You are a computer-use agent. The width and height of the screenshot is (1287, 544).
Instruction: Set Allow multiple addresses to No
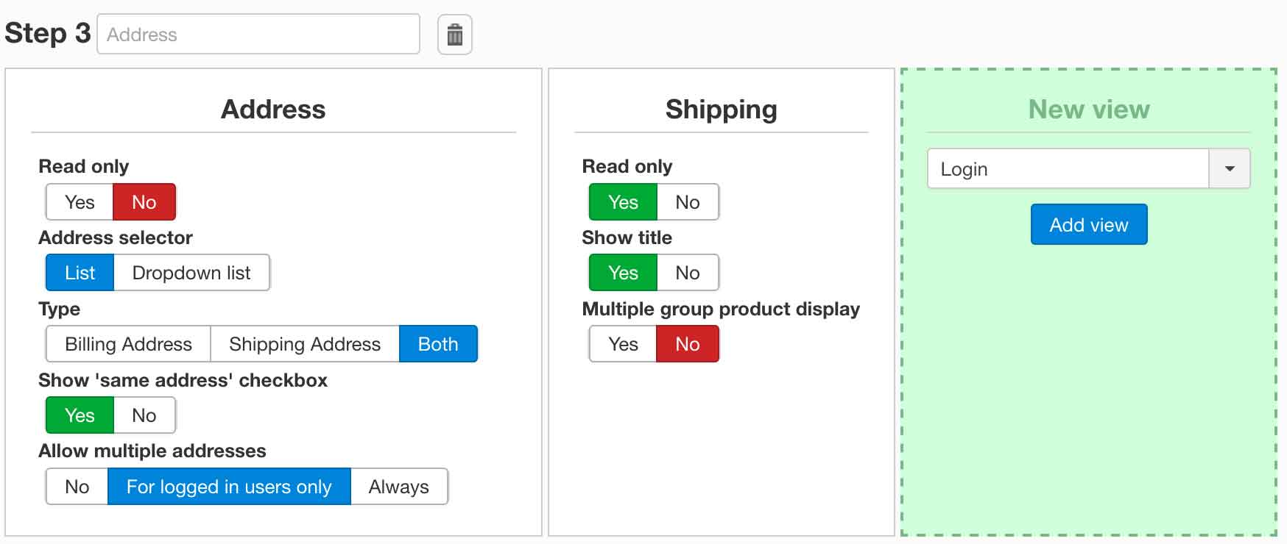point(77,487)
